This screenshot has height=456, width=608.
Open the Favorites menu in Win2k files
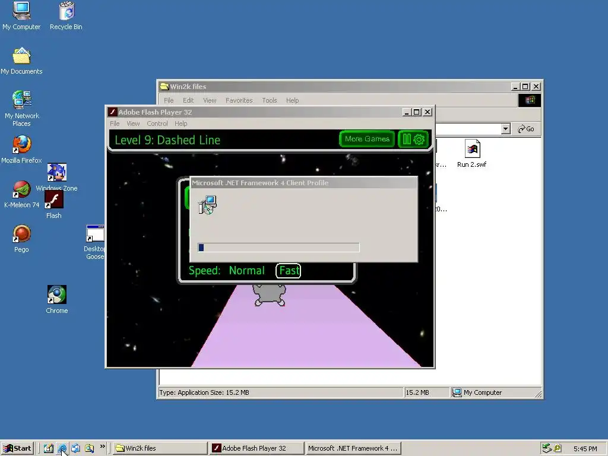pos(239,100)
